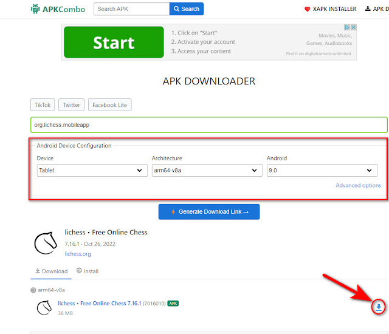Click the '(7016010)' version code text
Image resolution: width=389 pixels, height=334 pixels.
(x=154, y=304)
